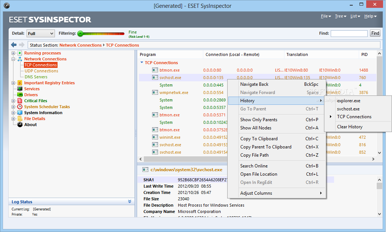Click the Network Connections breadcrumb link
Viewport: 392px width, 232px height.
point(80,45)
